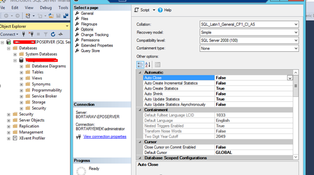Image resolution: width=314 pixels, height=175 pixels.
Task: Select the Service Broker folder in tree
Action: (44, 96)
